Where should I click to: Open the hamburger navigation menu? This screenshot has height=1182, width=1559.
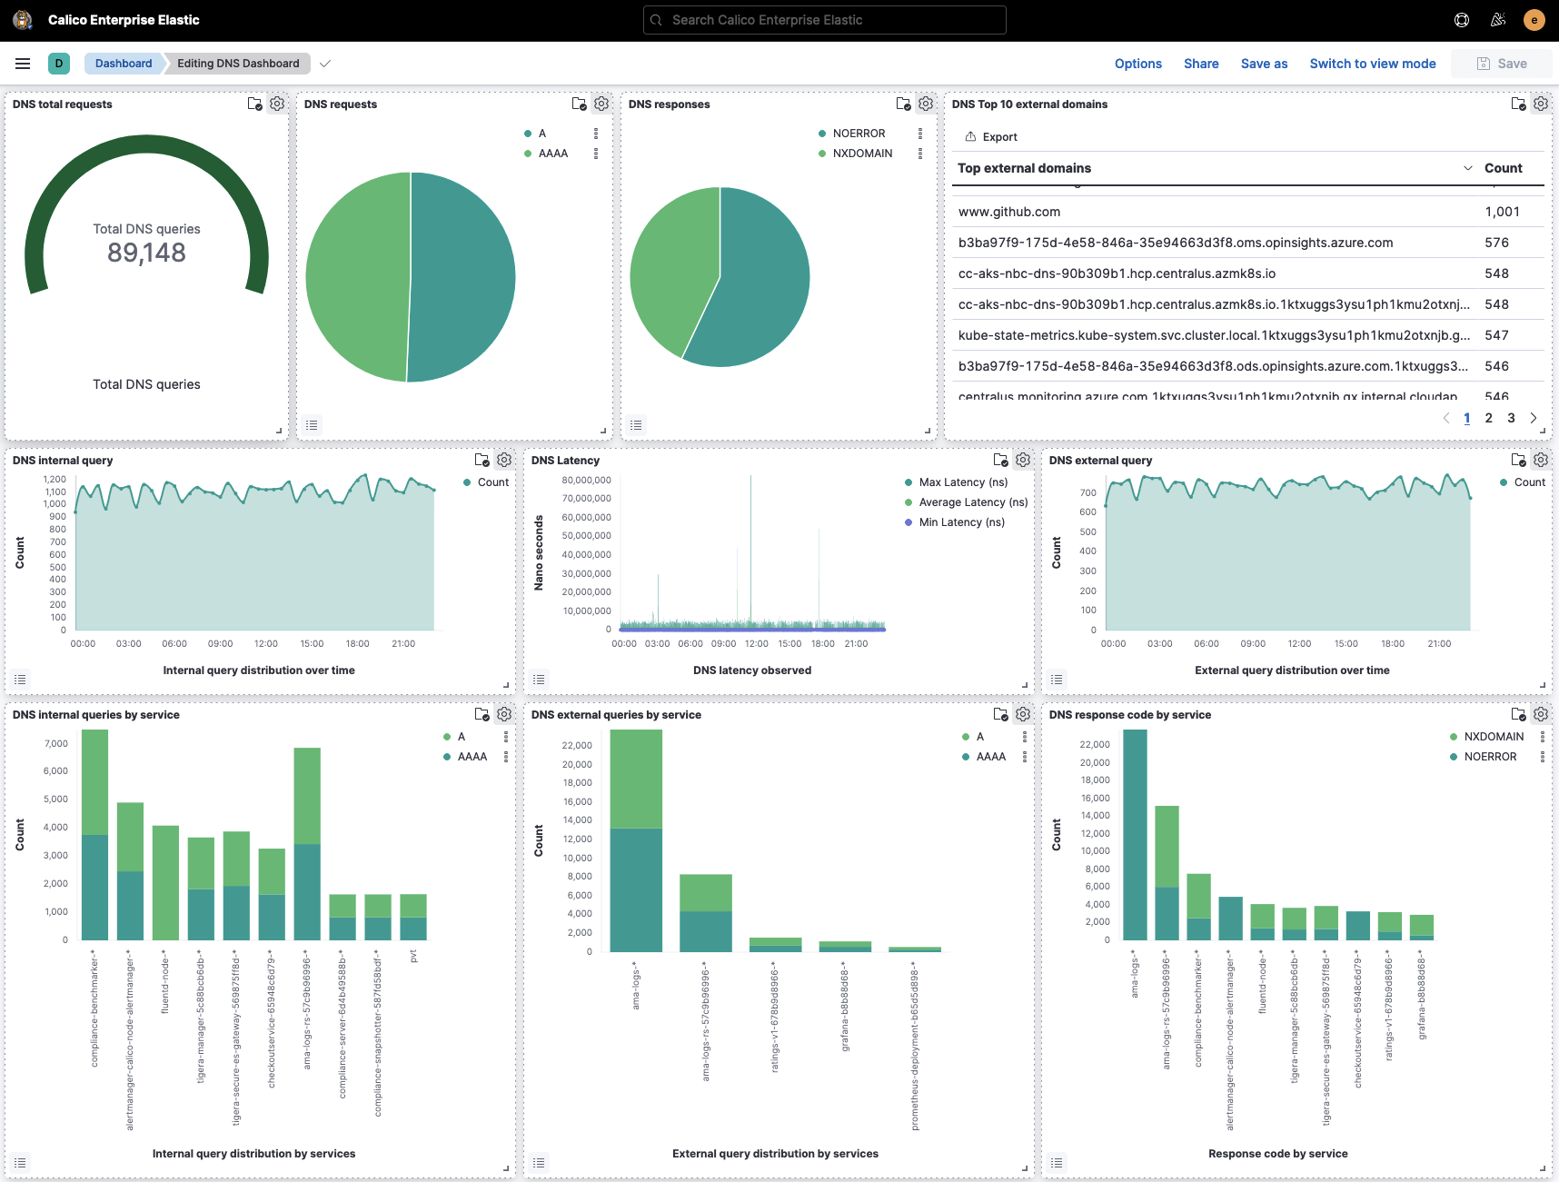click(x=23, y=64)
